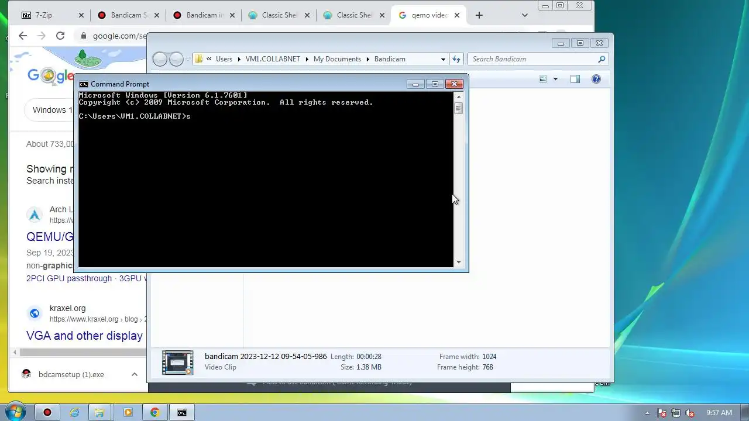
Task: Refresh the Bandicam folder
Action: point(456,59)
